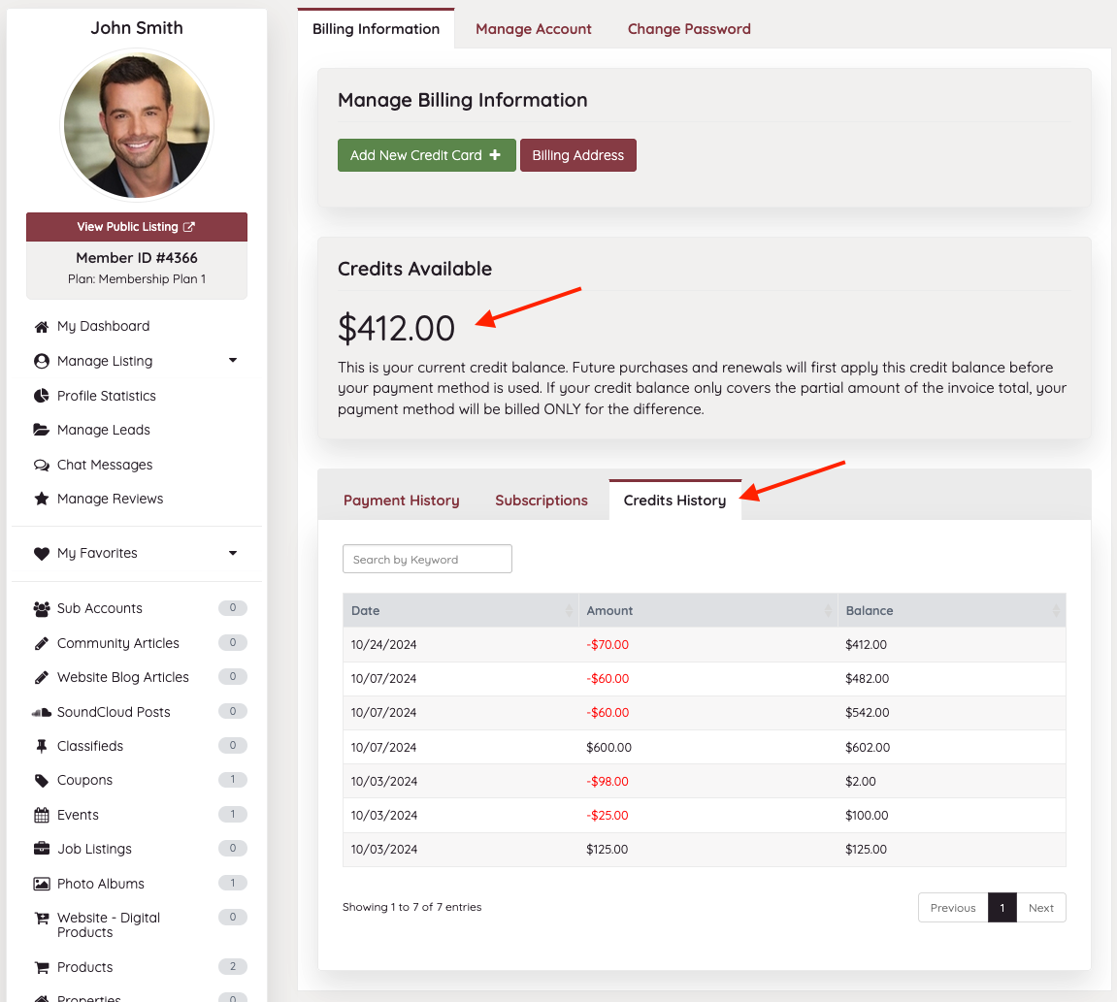The height and width of the screenshot is (1002, 1117).
Task: Click the $482.00 balance cell
Action: (x=867, y=679)
